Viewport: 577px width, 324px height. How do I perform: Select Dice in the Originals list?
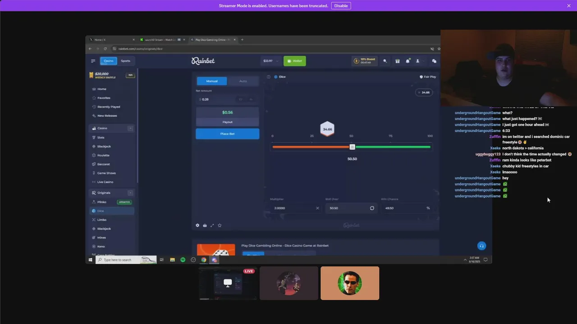[113, 211]
